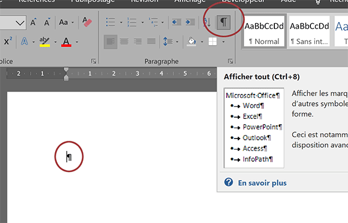Apply multilevel list
The height and width of the screenshot is (223, 348).
click(153, 22)
